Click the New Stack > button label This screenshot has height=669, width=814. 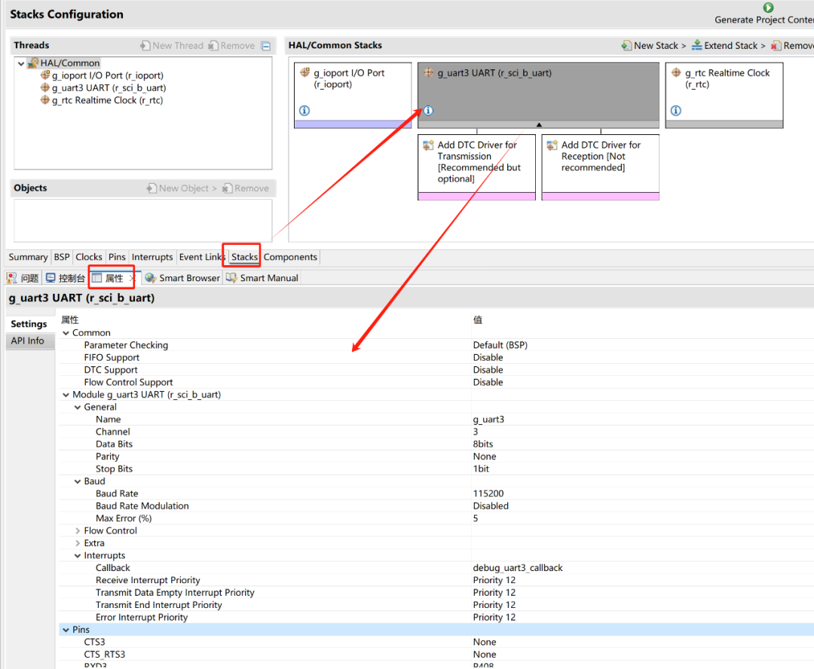tap(659, 46)
